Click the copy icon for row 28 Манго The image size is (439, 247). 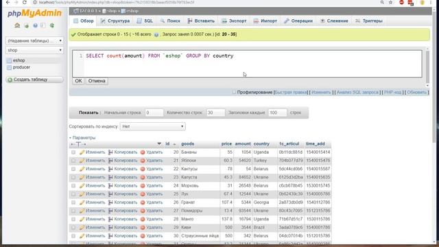[110, 220]
